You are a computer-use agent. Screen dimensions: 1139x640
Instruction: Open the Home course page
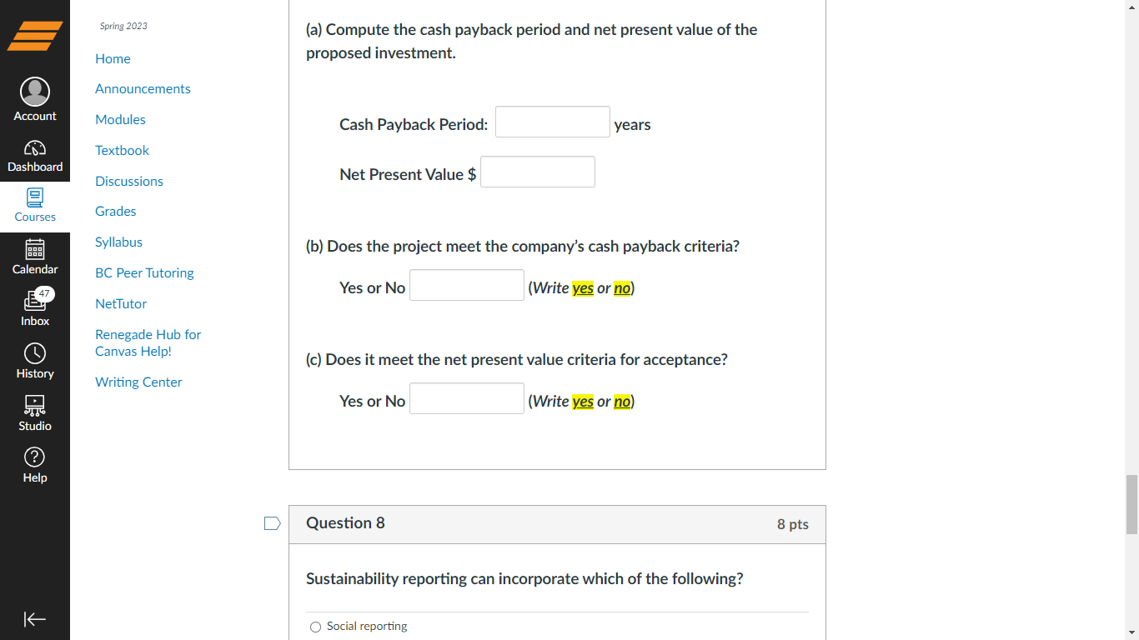[113, 58]
